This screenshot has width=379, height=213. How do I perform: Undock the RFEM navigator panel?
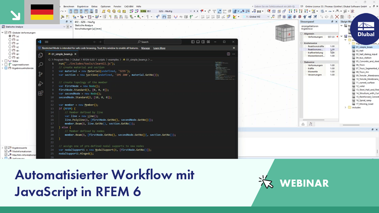pos(67,22)
